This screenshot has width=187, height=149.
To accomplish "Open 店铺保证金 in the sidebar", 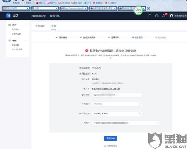I will (x=16, y=34).
